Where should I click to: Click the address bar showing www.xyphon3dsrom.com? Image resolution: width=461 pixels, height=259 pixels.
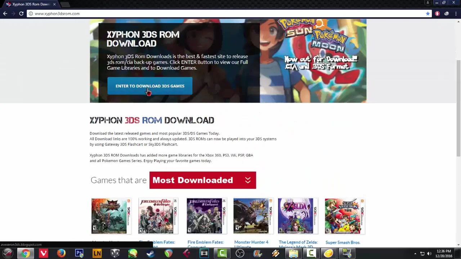click(229, 14)
